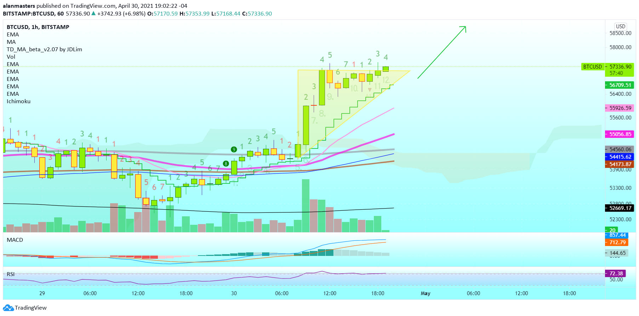Click the 29 date on time axis
The width and height of the screenshot is (639, 316).
coord(42,293)
